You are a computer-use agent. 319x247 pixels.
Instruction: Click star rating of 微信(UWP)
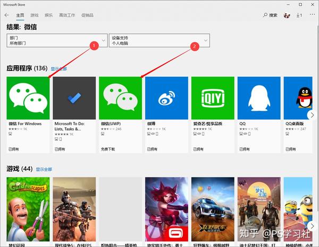tap(108, 129)
